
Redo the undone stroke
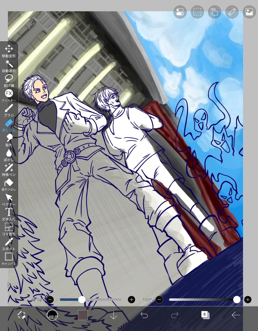pos(175,315)
